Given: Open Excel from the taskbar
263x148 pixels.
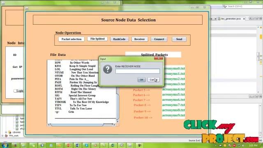Looking at the screenshot, I should pyautogui.click(x=113, y=145).
